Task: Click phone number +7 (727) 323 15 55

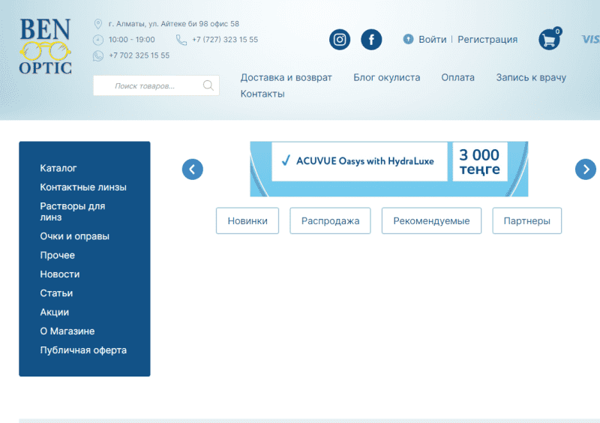Action: coord(225,40)
